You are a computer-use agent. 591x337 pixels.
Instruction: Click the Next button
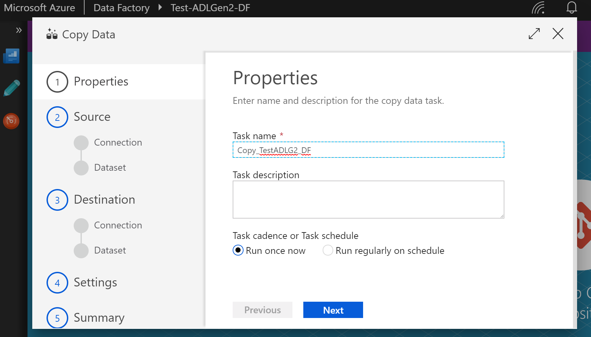333,310
